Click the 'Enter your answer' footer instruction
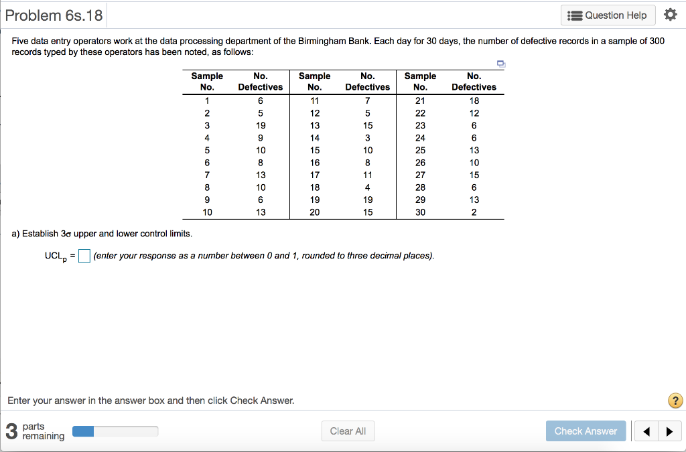This screenshot has height=452, width=686. point(151,400)
